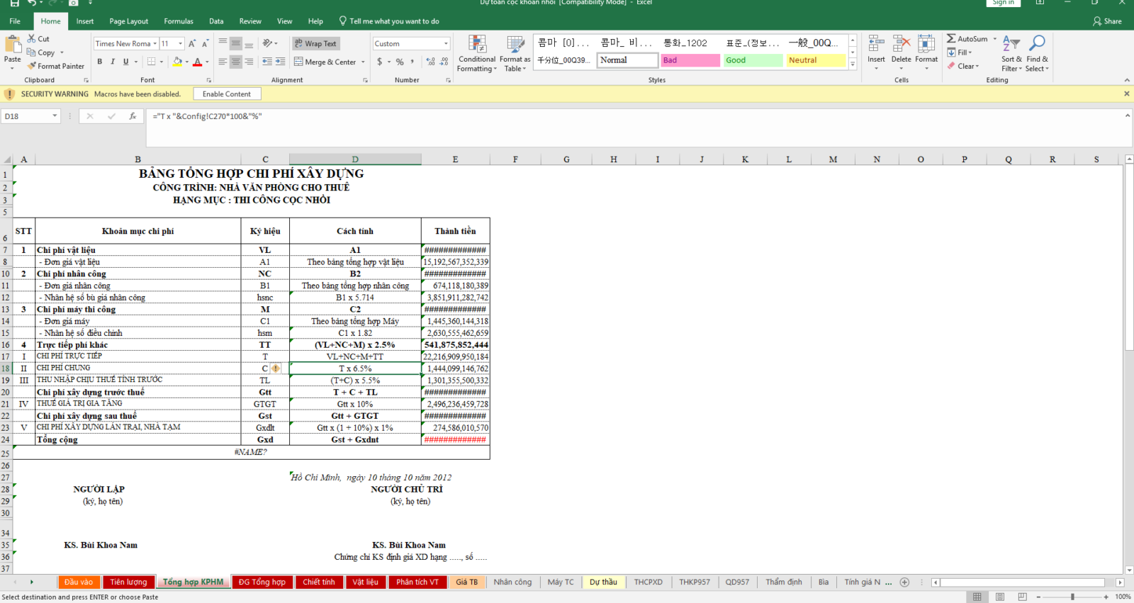Image resolution: width=1134 pixels, height=603 pixels.
Task: Click the Find & Select magnifier icon
Action: [x=1037, y=45]
